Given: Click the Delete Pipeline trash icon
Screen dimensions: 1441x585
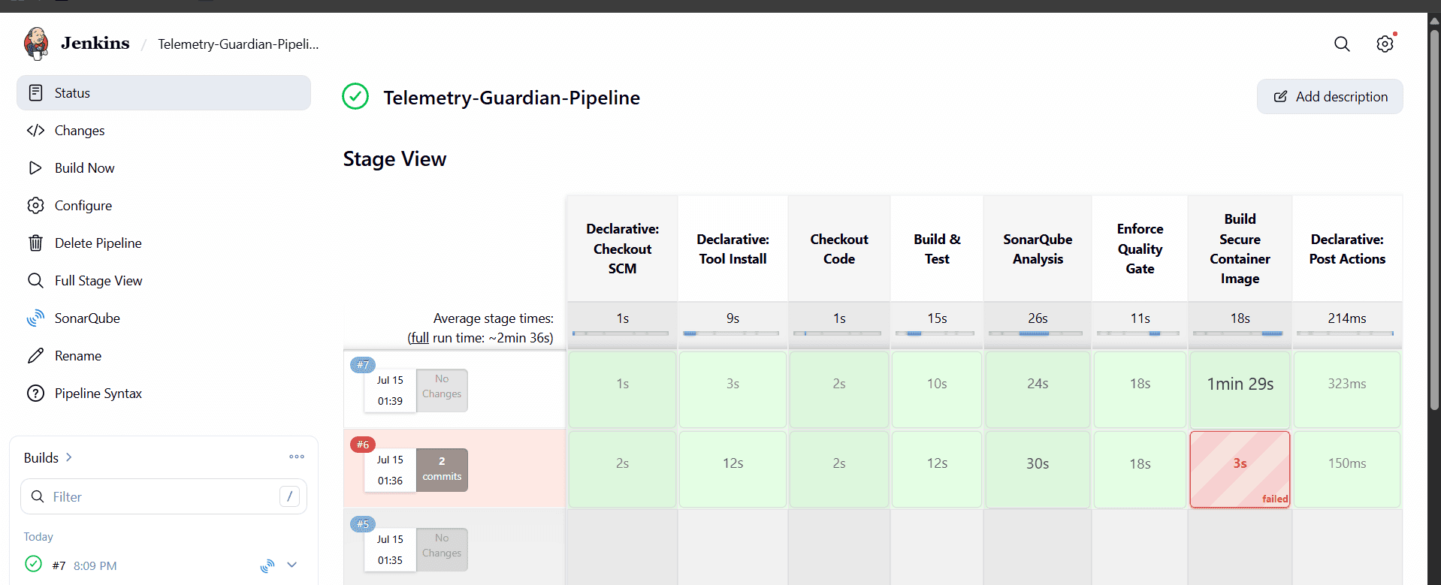Looking at the screenshot, I should [x=35, y=243].
